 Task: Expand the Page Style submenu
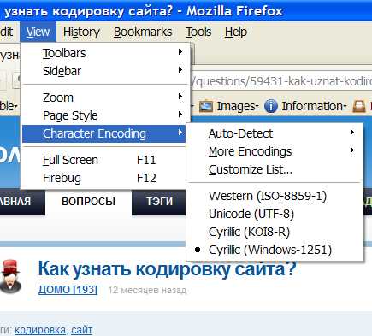[103, 115]
